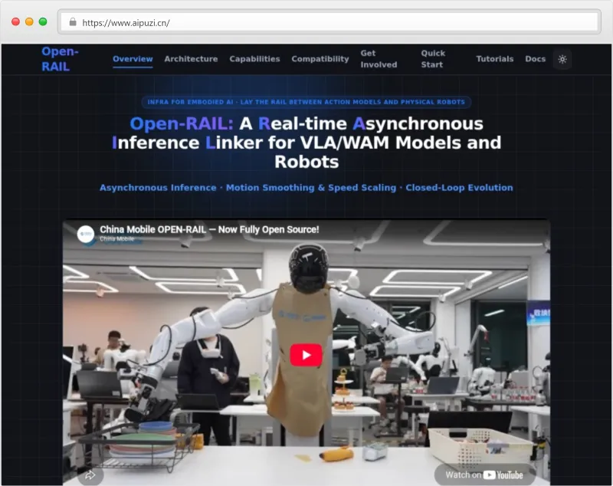Screen dimensions: 613x486
Task: Open the China Mobile channel avatar
Action: [86, 234]
